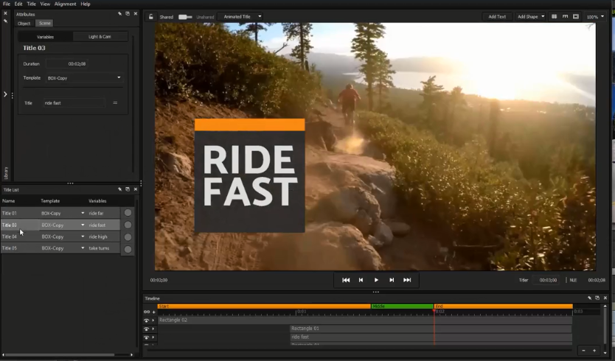Step forward one frame

[392, 280]
